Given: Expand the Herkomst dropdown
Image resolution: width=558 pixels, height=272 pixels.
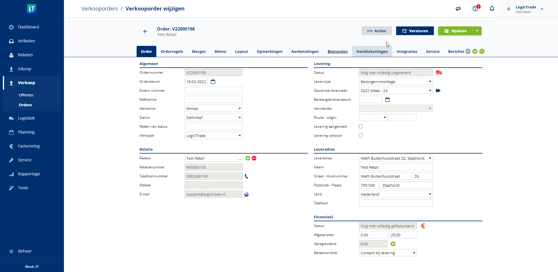Looking at the screenshot, I should 213,109.
